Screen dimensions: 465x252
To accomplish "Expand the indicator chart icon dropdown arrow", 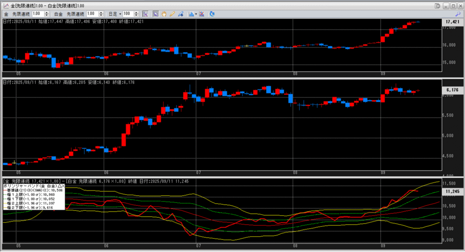I will click(x=195, y=14).
